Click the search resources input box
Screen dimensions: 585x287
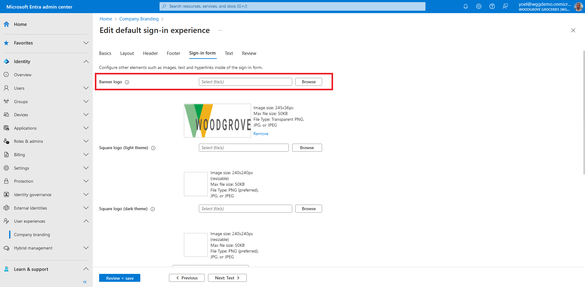292,6
